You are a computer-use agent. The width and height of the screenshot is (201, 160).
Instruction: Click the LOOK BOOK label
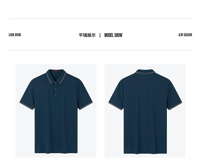[x=15, y=35]
